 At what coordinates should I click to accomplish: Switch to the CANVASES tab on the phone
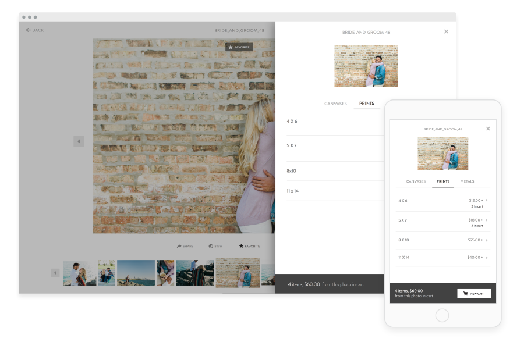[416, 181]
